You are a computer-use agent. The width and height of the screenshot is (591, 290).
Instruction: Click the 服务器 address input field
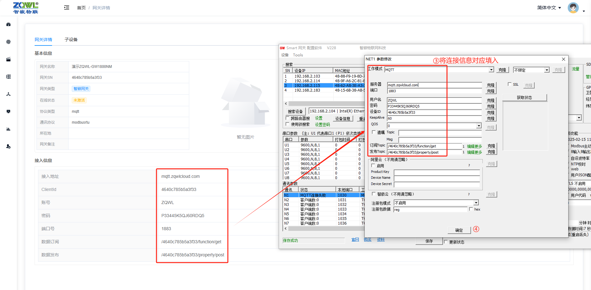pyautogui.click(x=435, y=85)
